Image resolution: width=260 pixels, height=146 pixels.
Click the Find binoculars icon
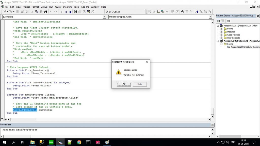click(x=46, y=12)
